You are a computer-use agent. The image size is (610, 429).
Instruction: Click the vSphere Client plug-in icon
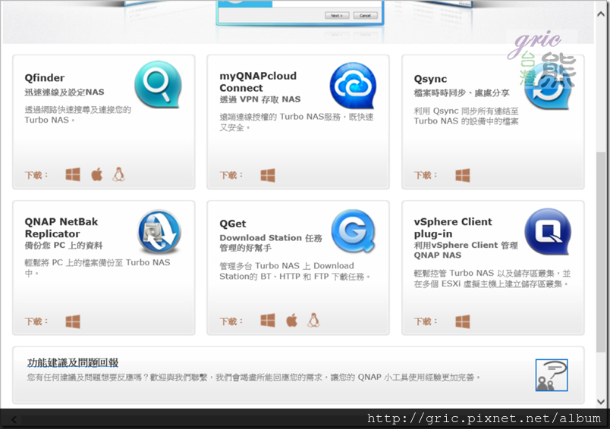548,231
